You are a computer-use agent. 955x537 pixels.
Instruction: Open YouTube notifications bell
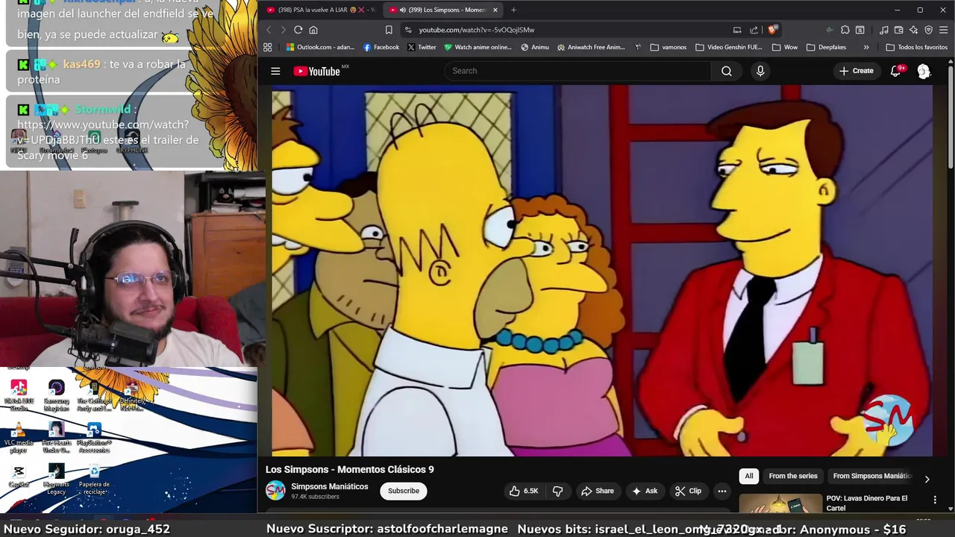[896, 71]
